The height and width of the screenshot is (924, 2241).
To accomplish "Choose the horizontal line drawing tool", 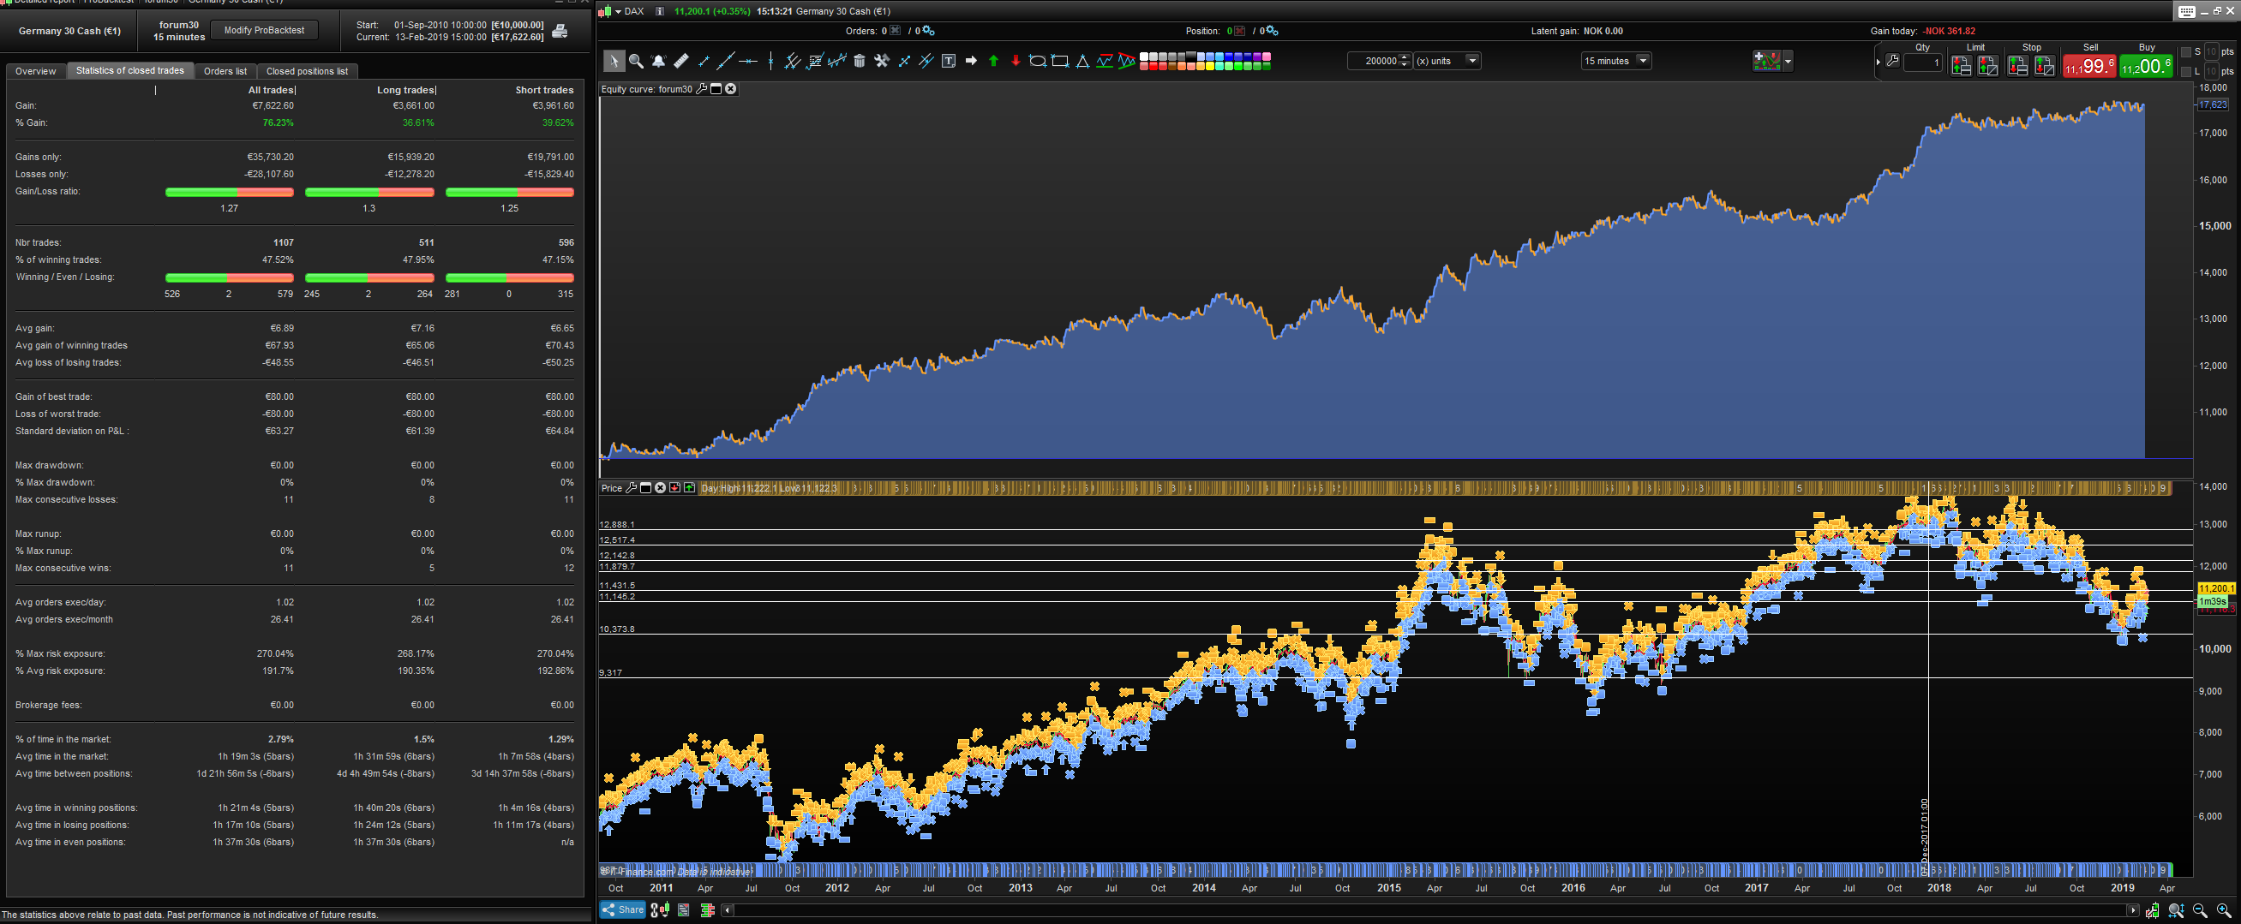I will (747, 61).
